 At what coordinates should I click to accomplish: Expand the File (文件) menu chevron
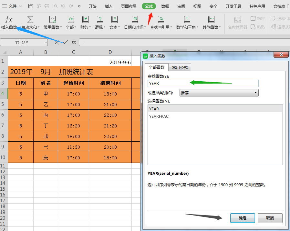(21, 6)
